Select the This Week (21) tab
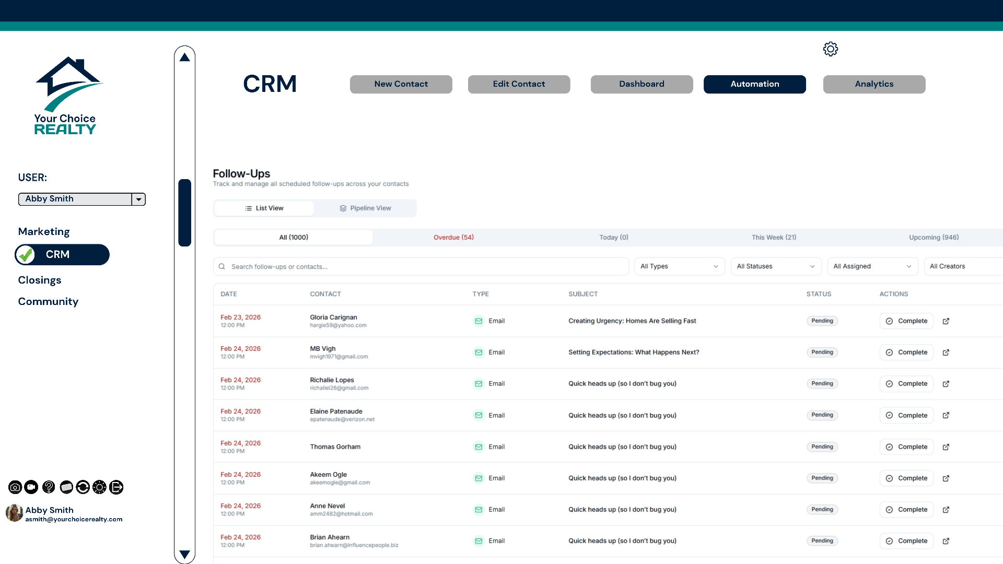The height and width of the screenshot is (564, 1003). tap(774, 237)
